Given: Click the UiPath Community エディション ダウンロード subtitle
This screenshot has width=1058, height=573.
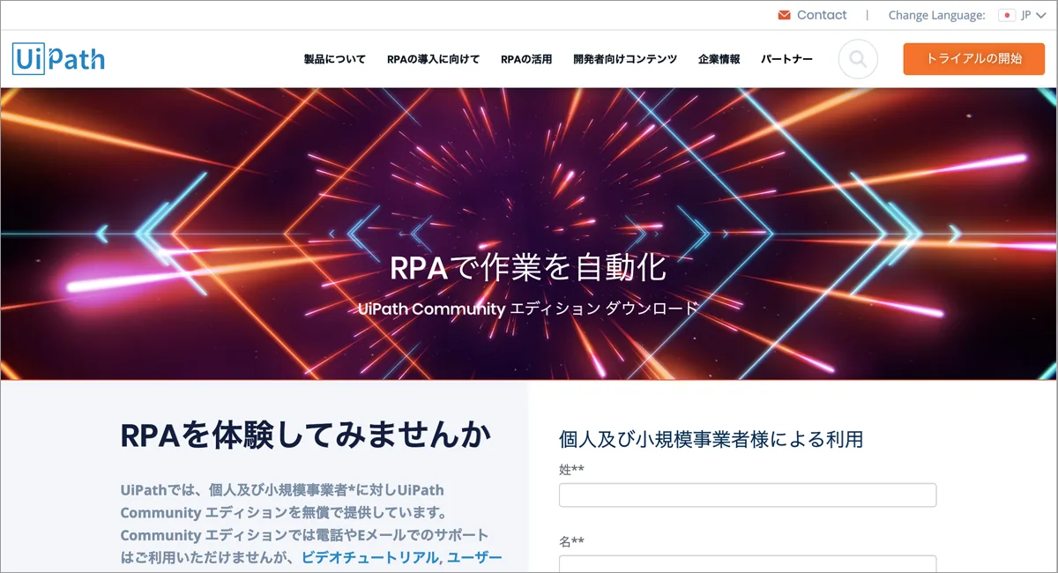Looking at the screenshot, I should pos(528,309).
